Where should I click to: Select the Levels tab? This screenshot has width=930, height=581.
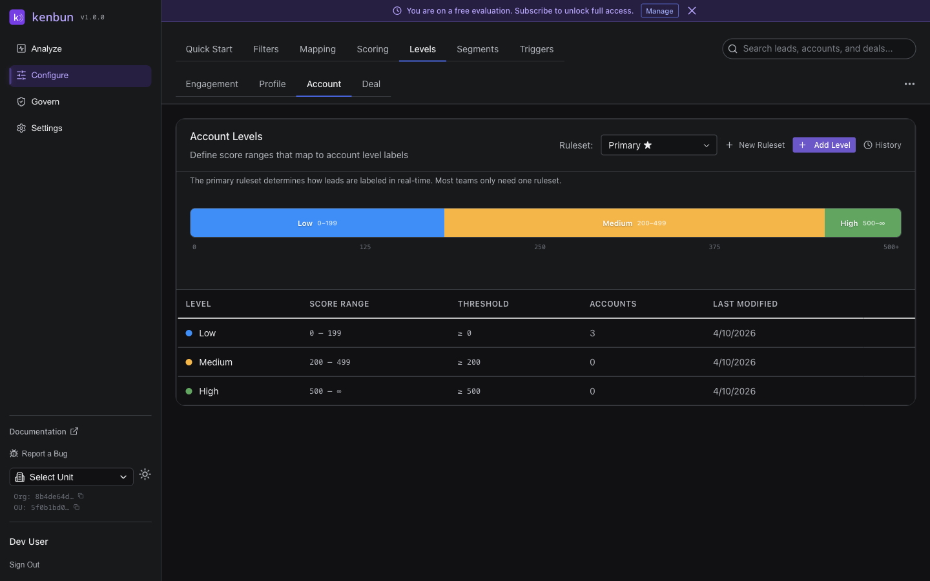pos(422,49)
